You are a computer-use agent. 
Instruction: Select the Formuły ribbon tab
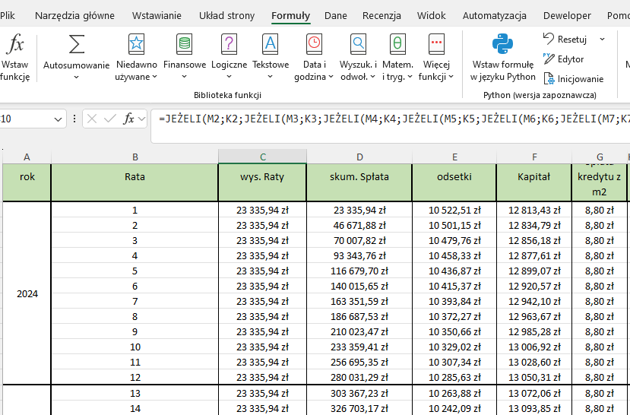[x=290, y=16]
